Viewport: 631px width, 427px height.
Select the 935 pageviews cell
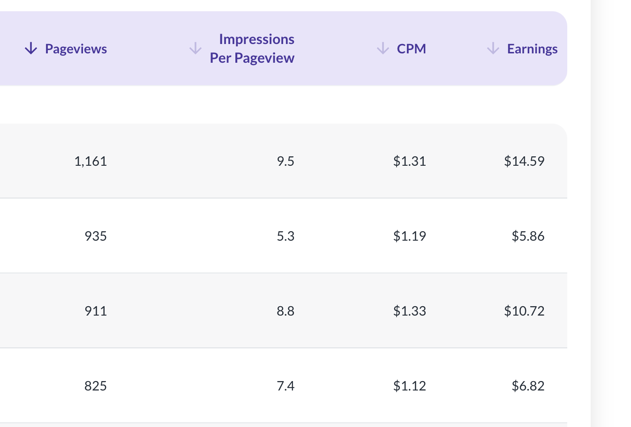pos(96,236)
